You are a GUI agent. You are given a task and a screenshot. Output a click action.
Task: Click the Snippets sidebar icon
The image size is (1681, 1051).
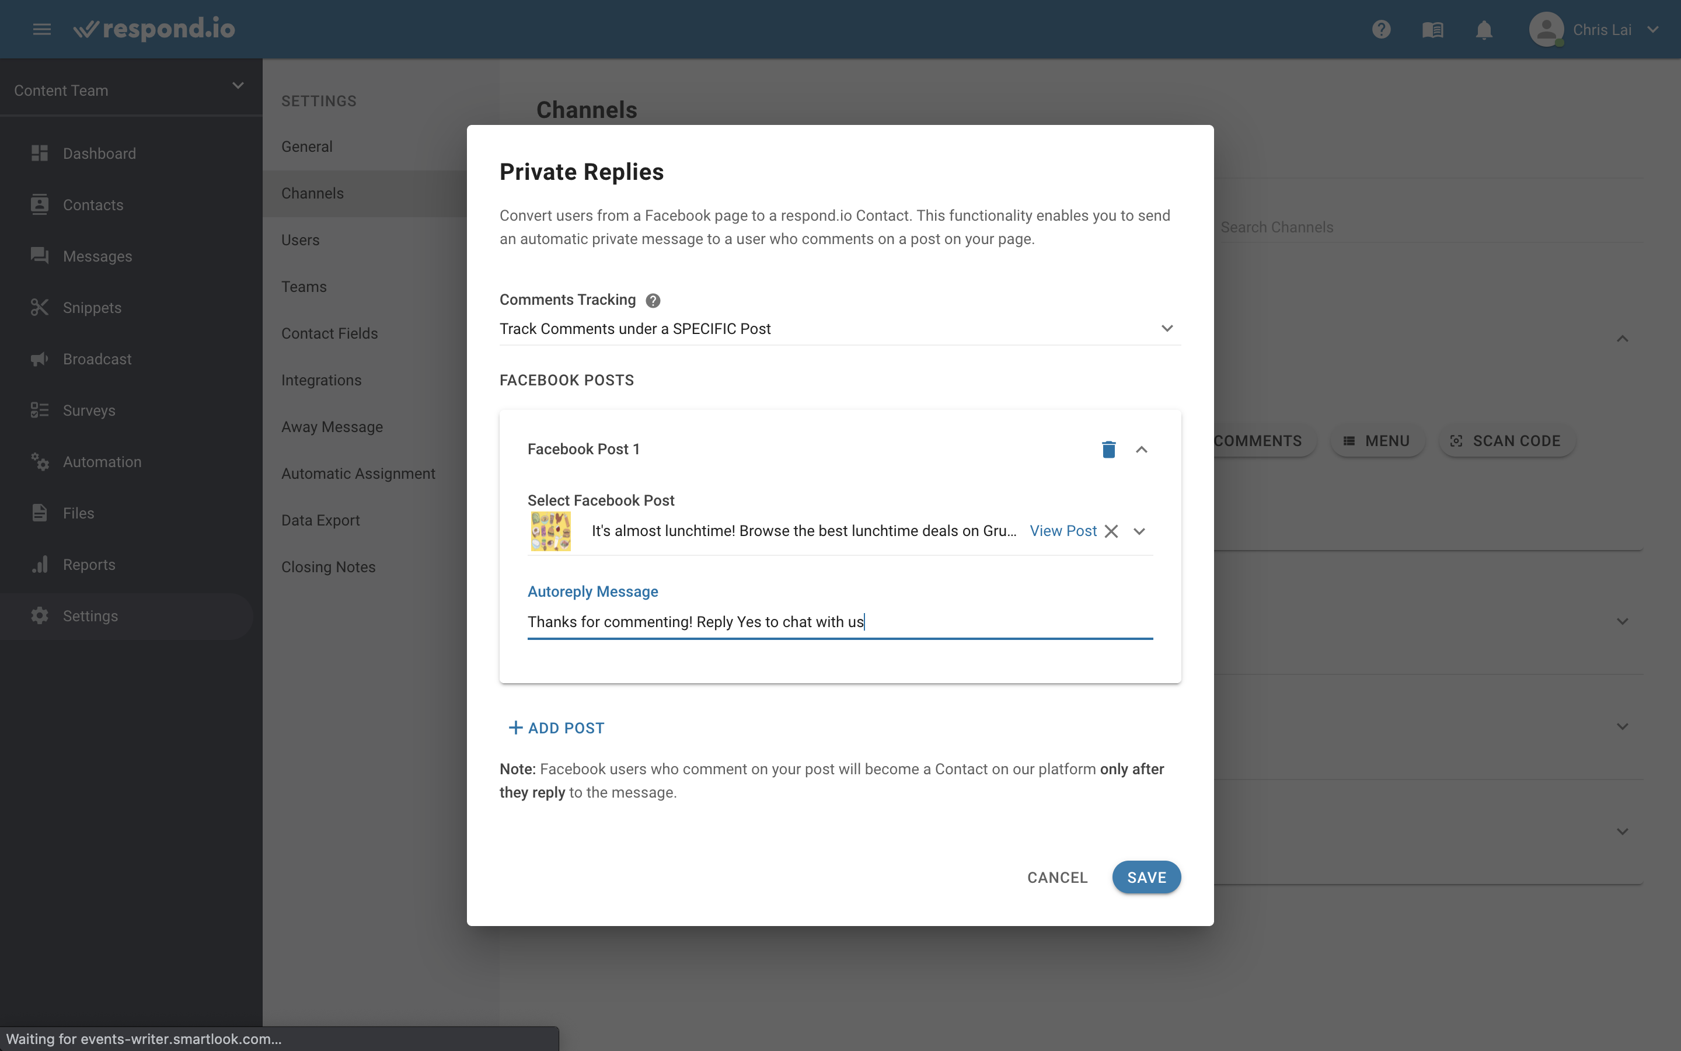click(40, 307)
